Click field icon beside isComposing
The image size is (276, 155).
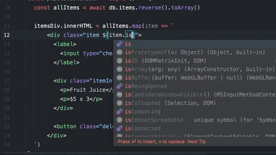click(119, 112)
